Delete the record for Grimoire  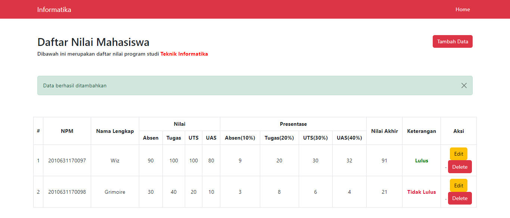point(460,198)
